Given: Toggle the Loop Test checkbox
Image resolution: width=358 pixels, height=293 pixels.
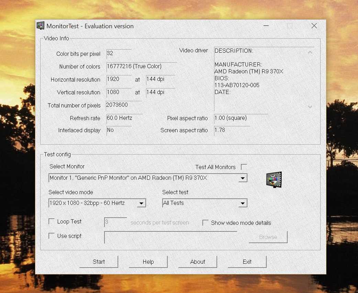Looking at the screenshot, I should tap(52, 221).
